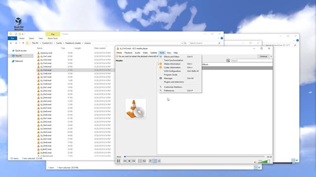Go up one folder in Explorer
This screenshot has width=316, height=177.
click(23, 43)
